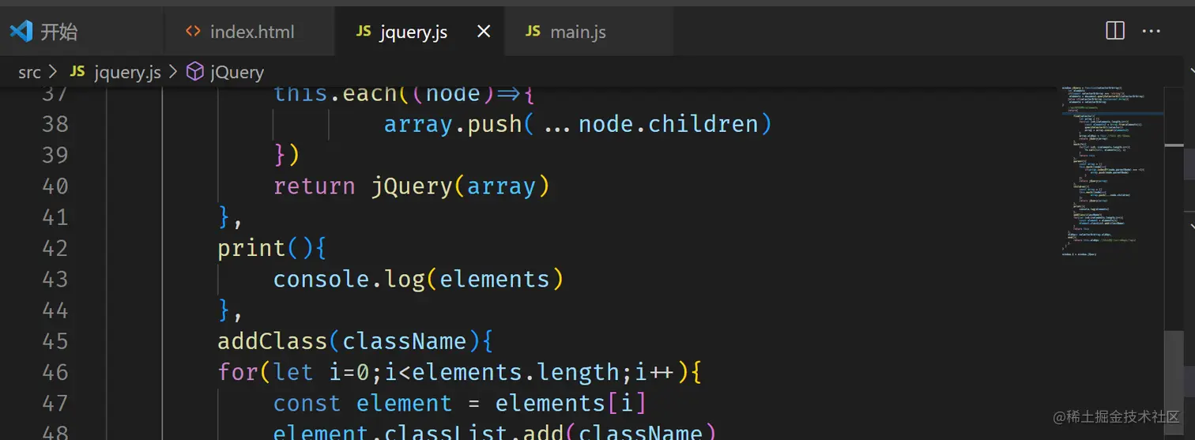Click the code minimap preview
1195x440 pixels.
(1113, 170)
